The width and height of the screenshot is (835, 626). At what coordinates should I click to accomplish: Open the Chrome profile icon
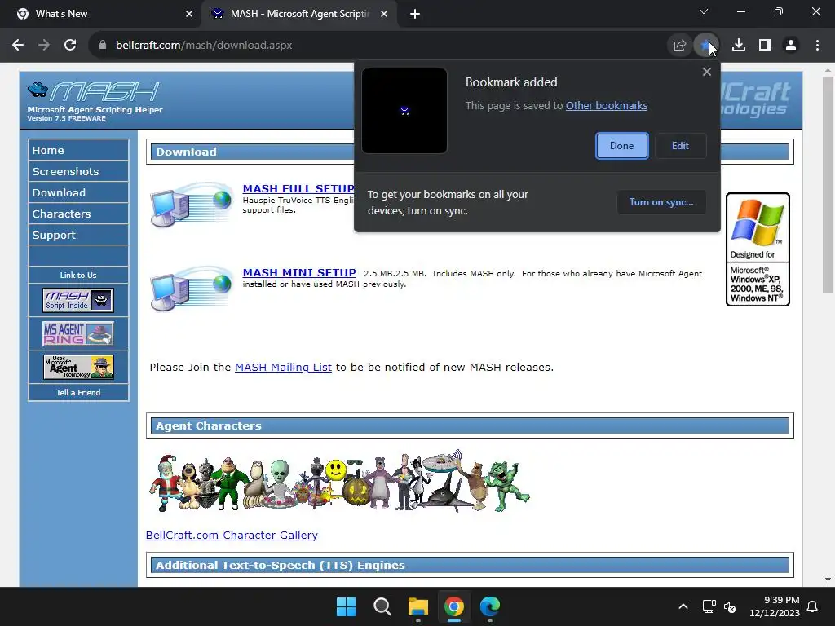click(791, 46)
